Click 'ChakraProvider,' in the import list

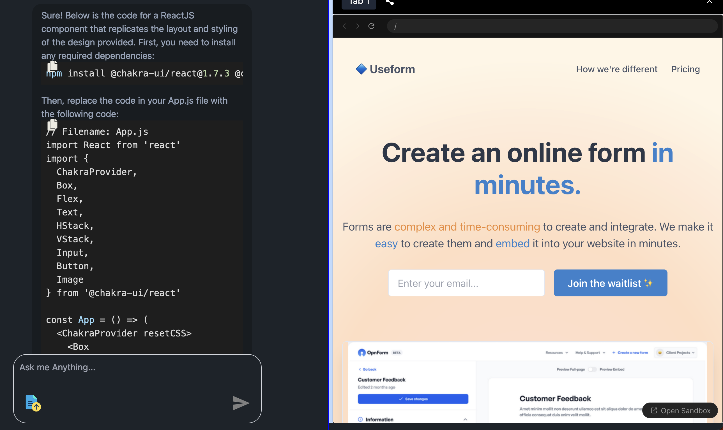coord(96,172)
